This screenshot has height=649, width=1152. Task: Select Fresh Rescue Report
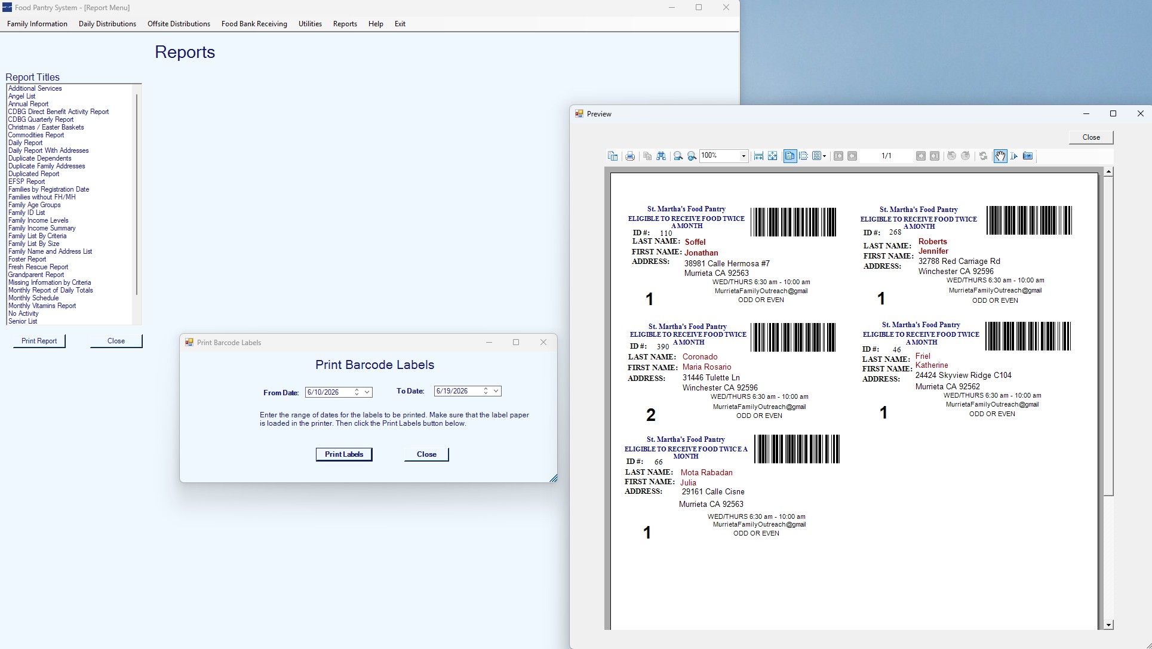coord(38,267)
